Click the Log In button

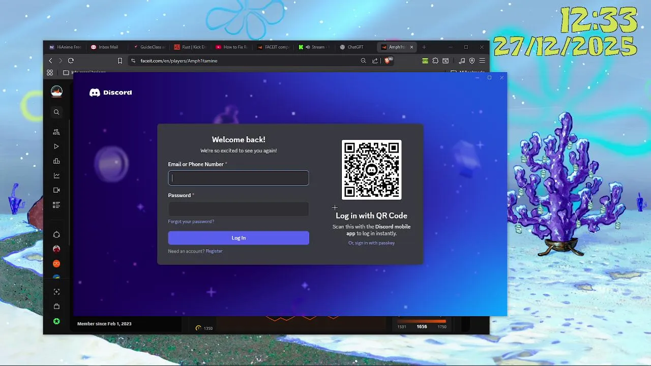239,238
